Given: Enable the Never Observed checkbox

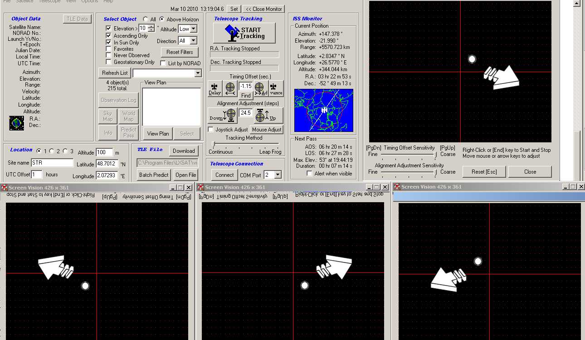Looking at the screenshot, I should coord(108,55).
